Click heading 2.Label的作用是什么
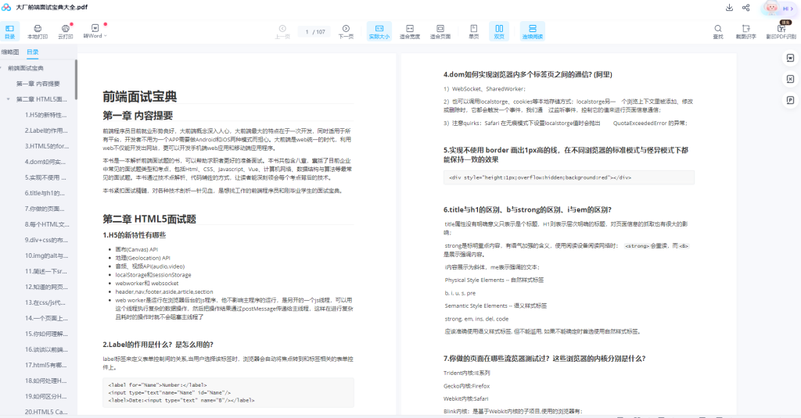The image size is (801, 418). [x=158, y=345]
